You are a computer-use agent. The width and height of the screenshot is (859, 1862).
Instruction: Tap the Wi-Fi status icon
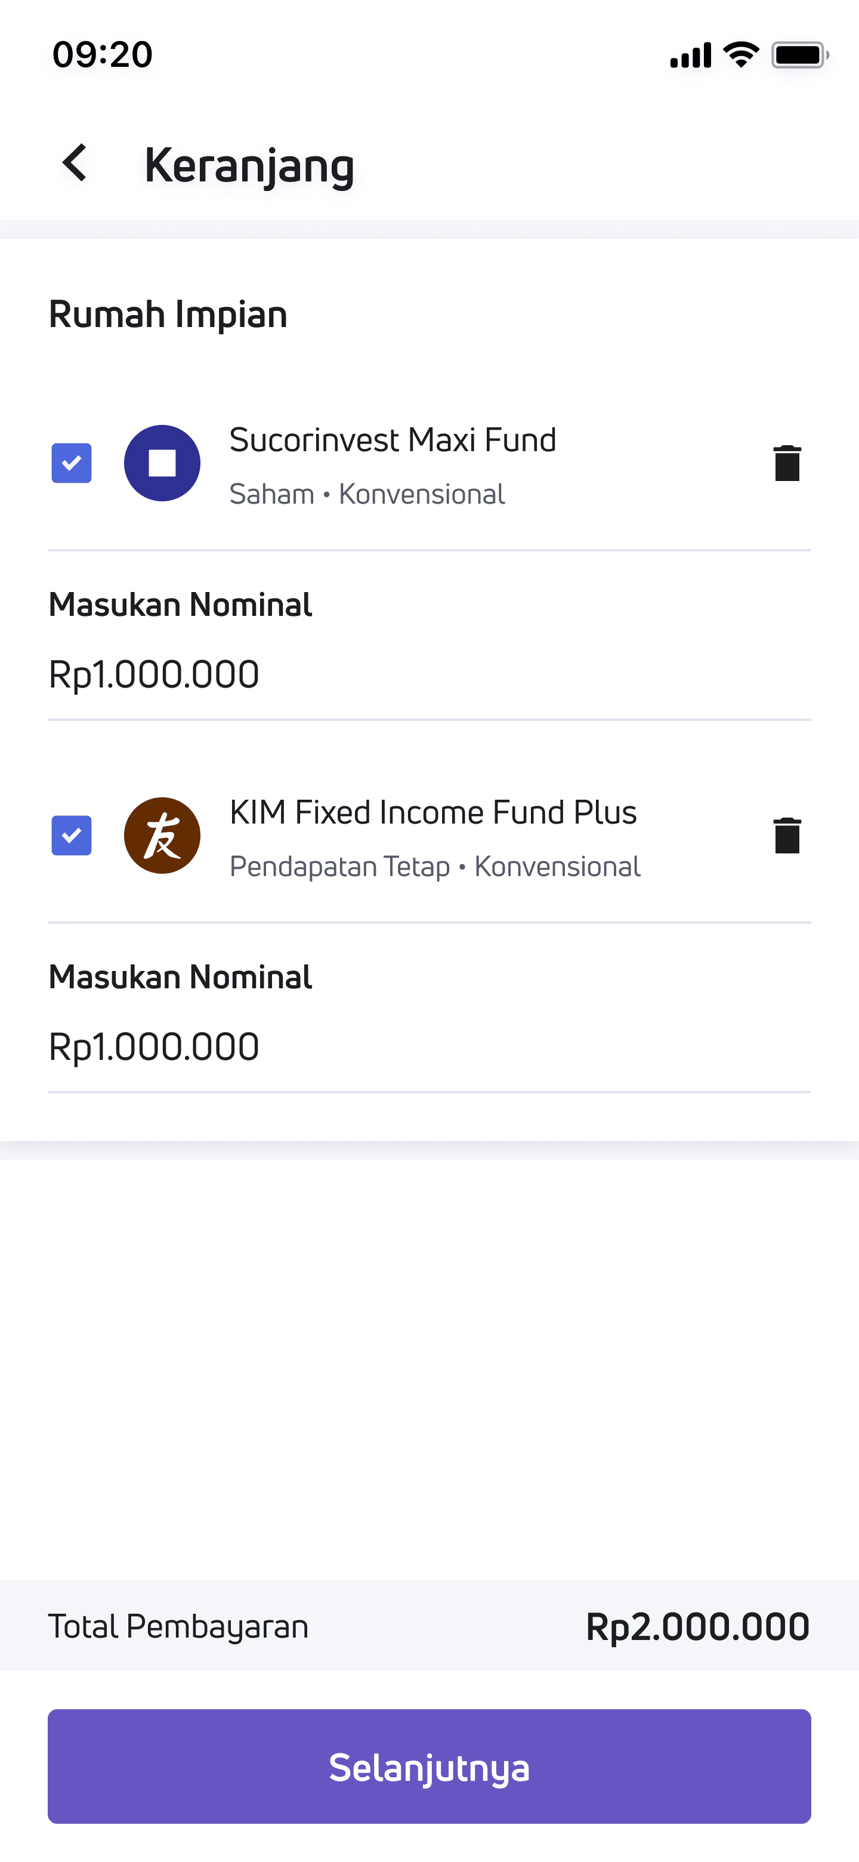(x=740, y=55)
